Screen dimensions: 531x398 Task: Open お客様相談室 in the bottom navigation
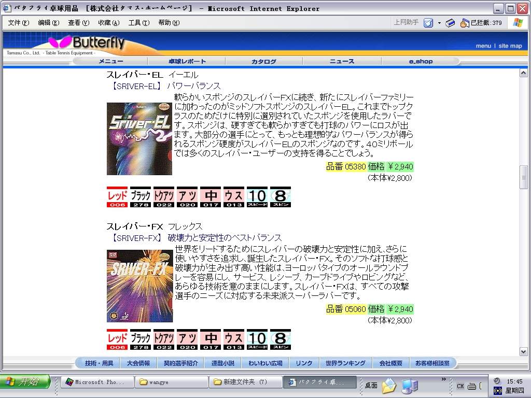[432, 363]
